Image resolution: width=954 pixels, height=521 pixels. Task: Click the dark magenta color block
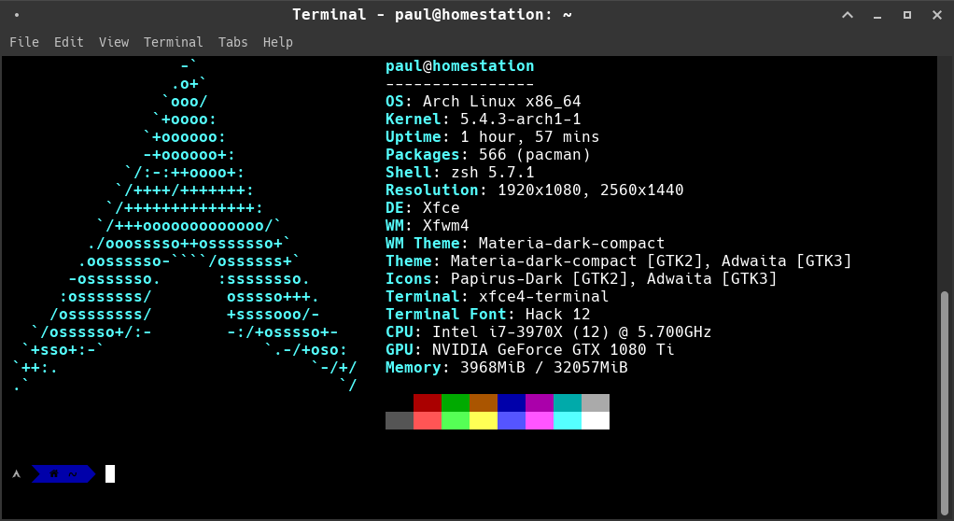[x=540, y=403]
